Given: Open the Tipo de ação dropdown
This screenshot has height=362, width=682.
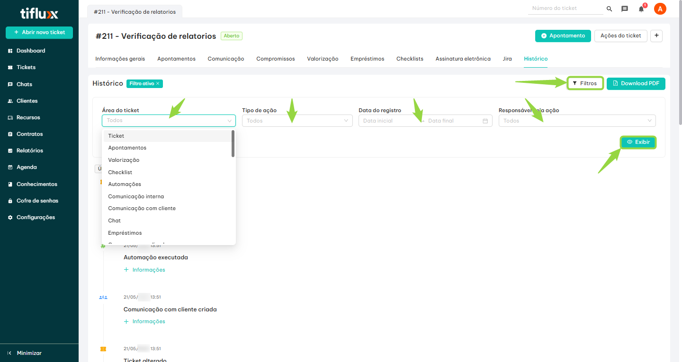Looking at the screenshot, I should click(x=297, y=121).
